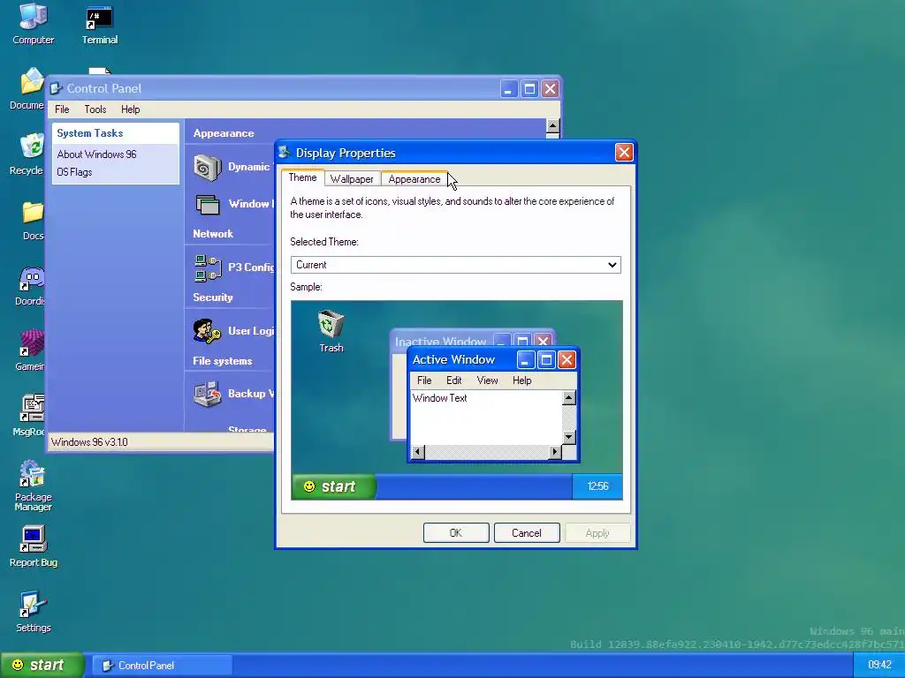Open the User Login security icon
The image size is (905, 678).
pyautogui.click(x=207, y=332)
